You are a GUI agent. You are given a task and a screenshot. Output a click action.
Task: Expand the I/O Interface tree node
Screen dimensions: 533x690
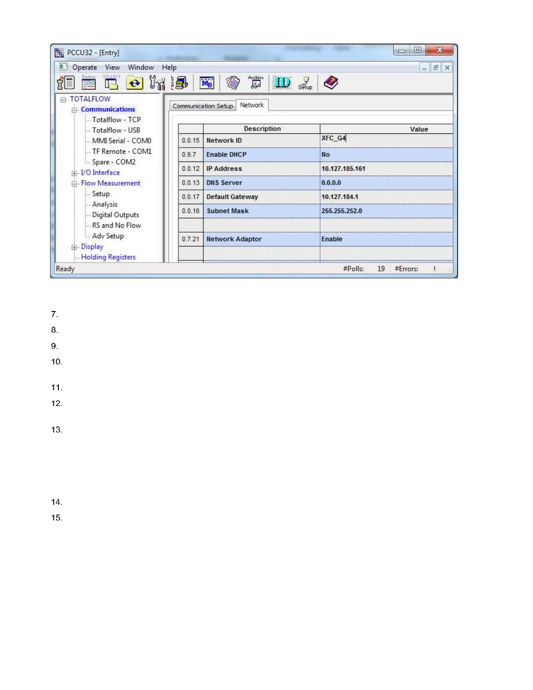point(74,173)
